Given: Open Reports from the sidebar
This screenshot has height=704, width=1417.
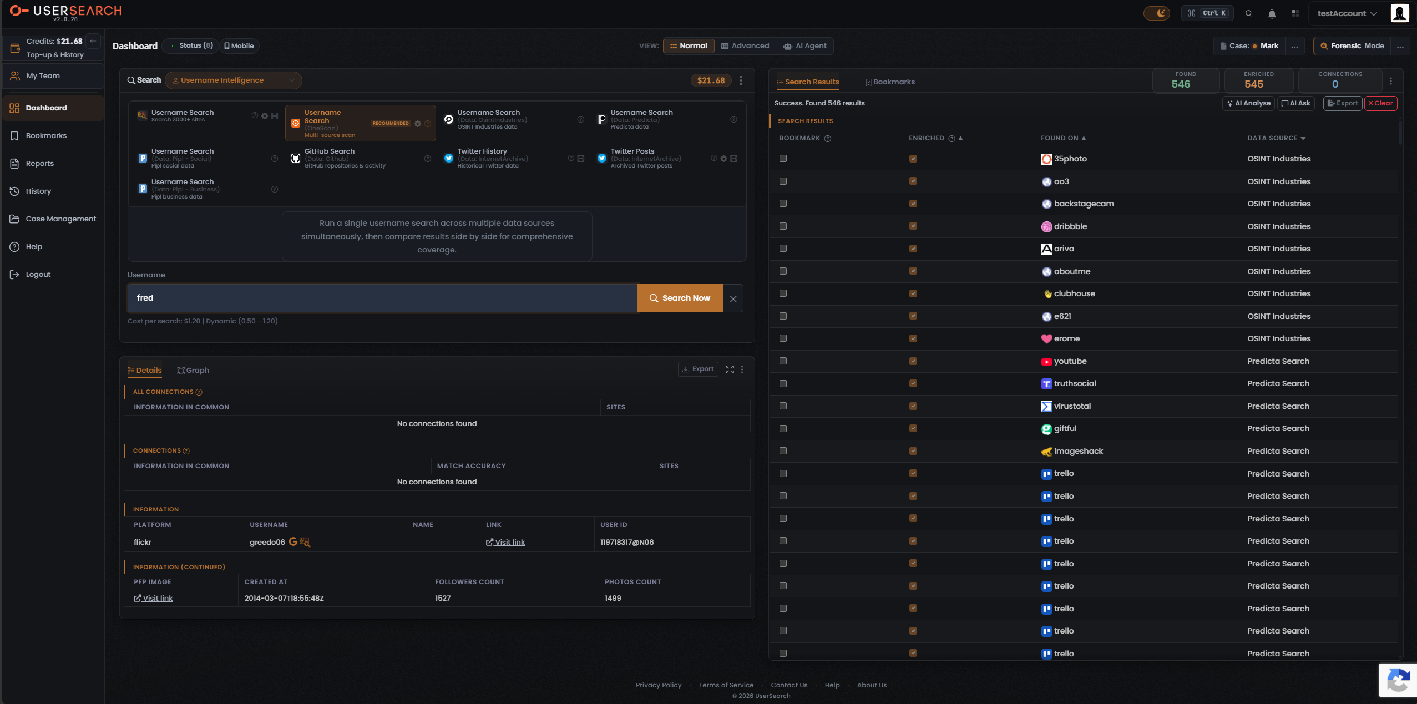Looking at the screenshot, I should tap(53, 164).
